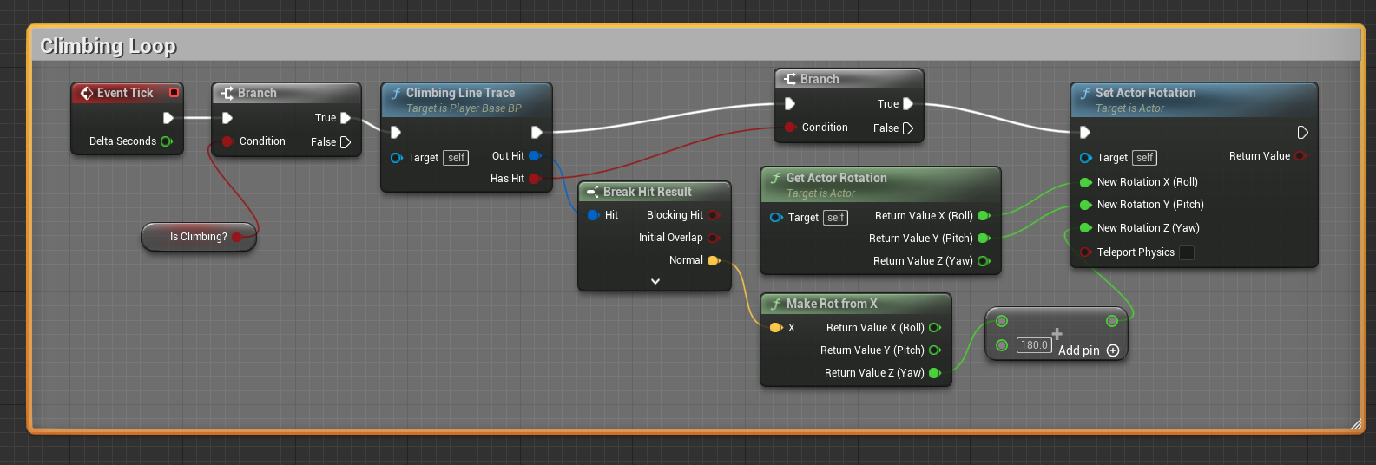Click Make Rot from X Return Value Y (Pitch) pin

[x=935, y=350]
